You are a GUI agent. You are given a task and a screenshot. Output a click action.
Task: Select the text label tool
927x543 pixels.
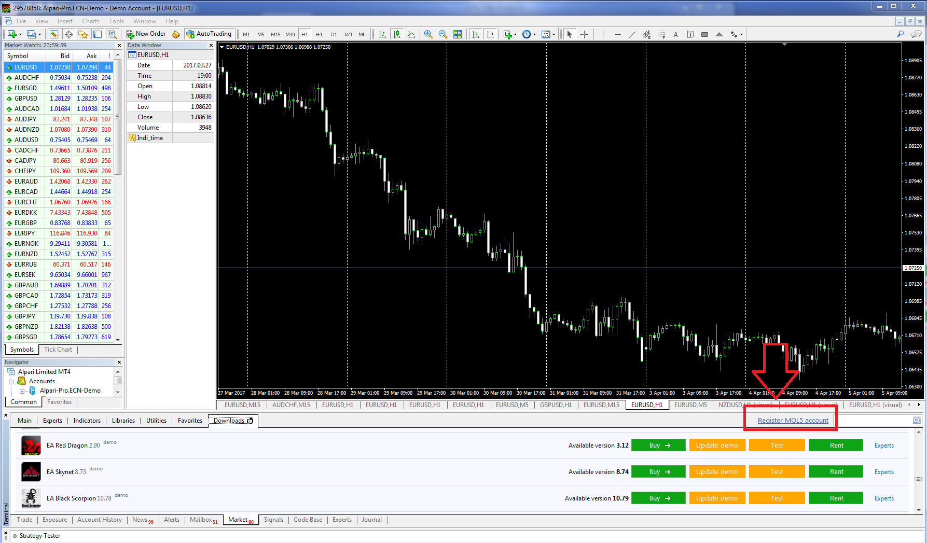(x=690, y=34)
